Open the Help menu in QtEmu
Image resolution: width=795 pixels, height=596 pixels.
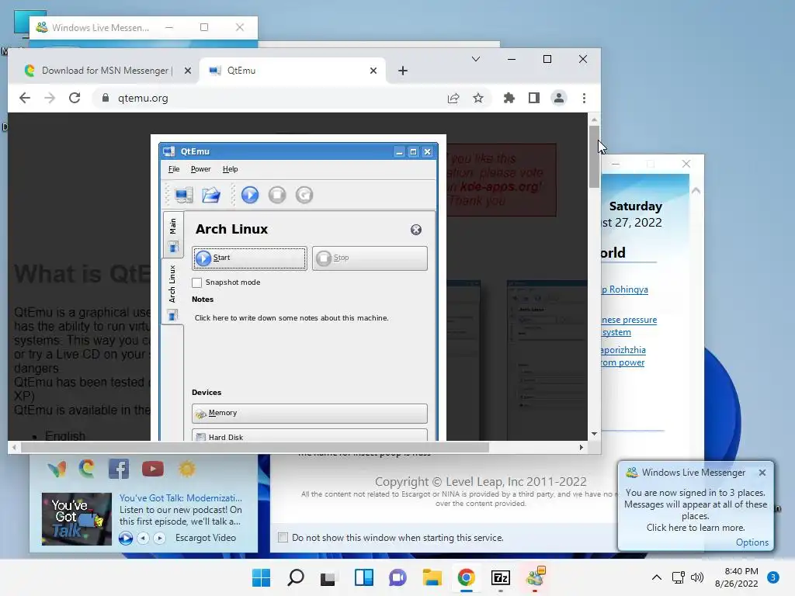(x=230, y=169)
